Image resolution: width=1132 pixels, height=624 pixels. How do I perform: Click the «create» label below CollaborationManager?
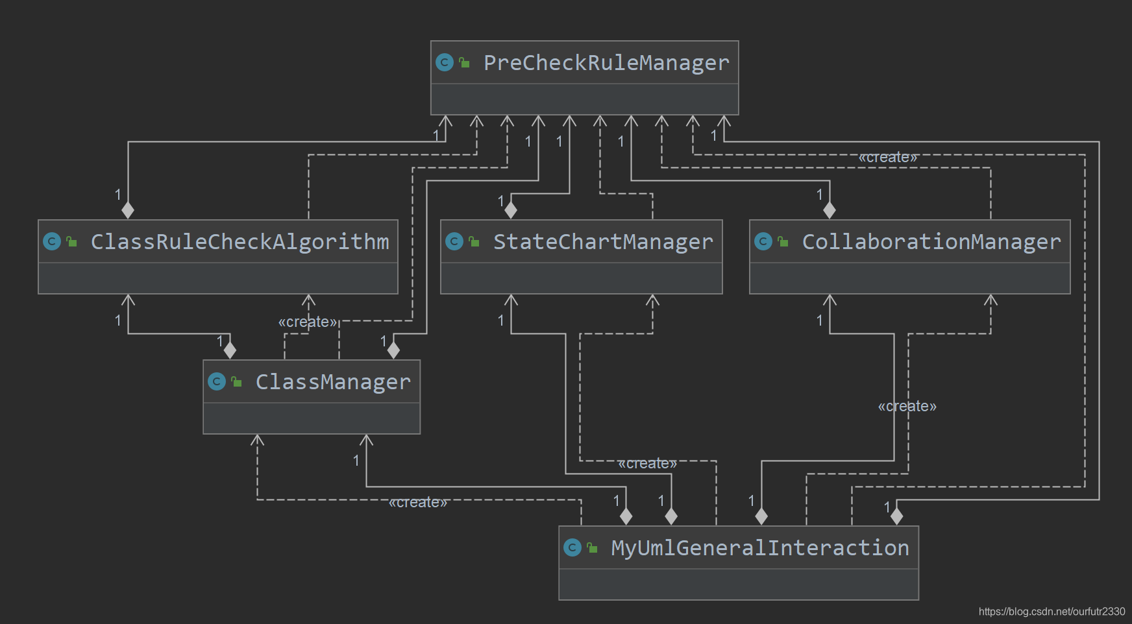907,406
